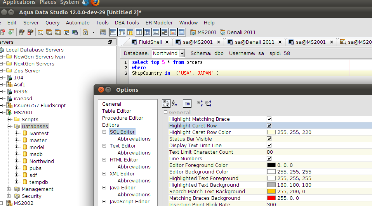Click the document with pencil toolbar icon
This screenshot has width=372, height=206.
[85, 32]
